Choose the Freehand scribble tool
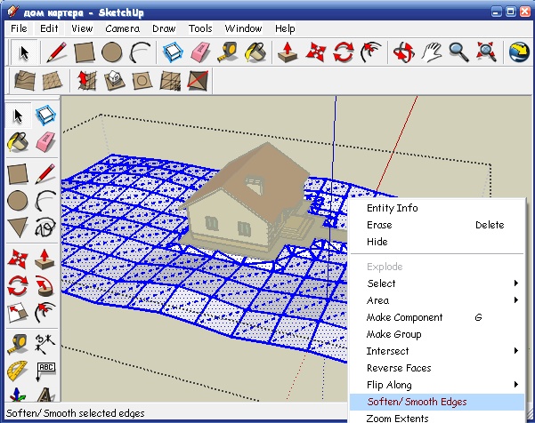The height and width of the screenshot is (423, 535). 45,227
